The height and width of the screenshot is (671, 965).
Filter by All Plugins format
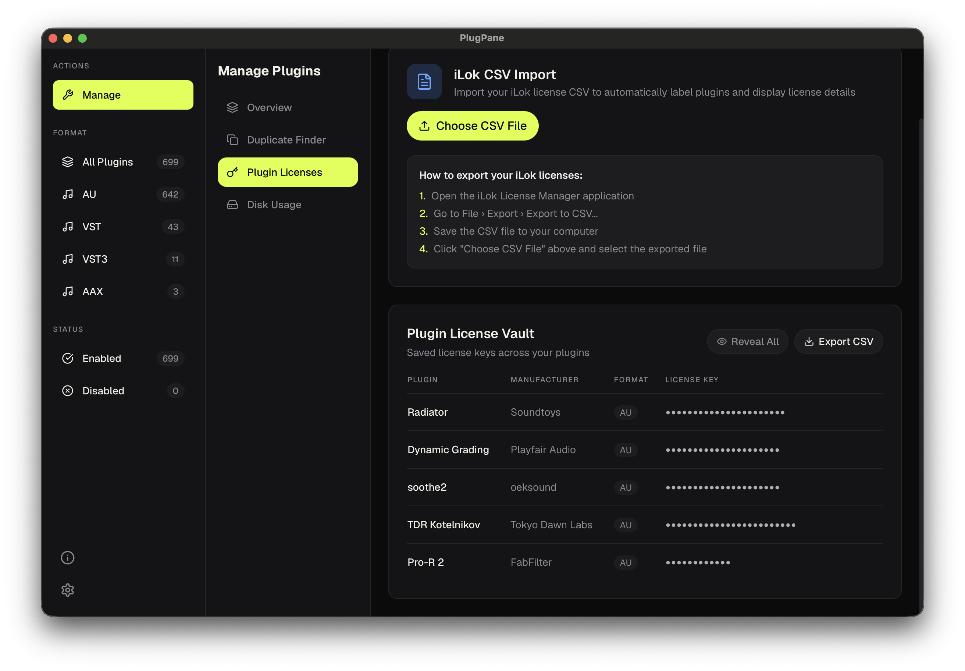pyautogui.click(x=123, y=162)
